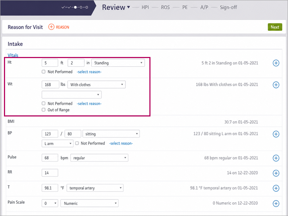Click the pulse bpm input field

(x=50, y=158)
